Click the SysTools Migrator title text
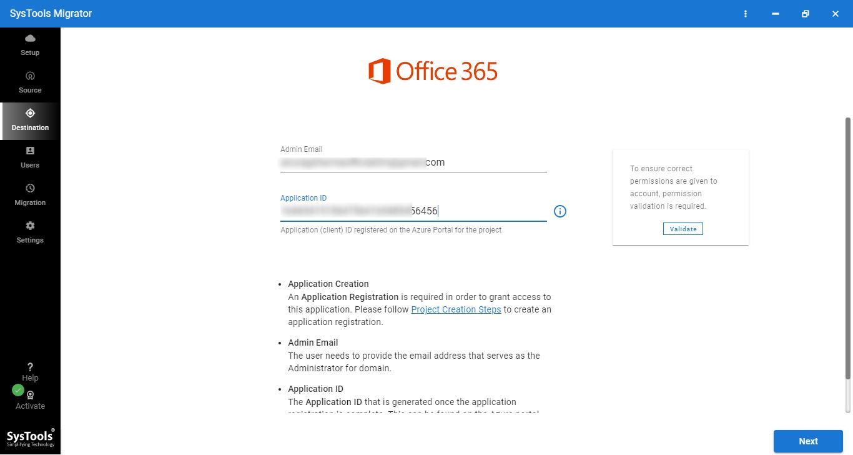The height and width of the screenshot is (455, 853). pos(51,14)
